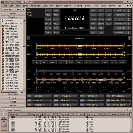133x133 pixels.
Task: Open the Voice menu
Action: coord(103,6)
